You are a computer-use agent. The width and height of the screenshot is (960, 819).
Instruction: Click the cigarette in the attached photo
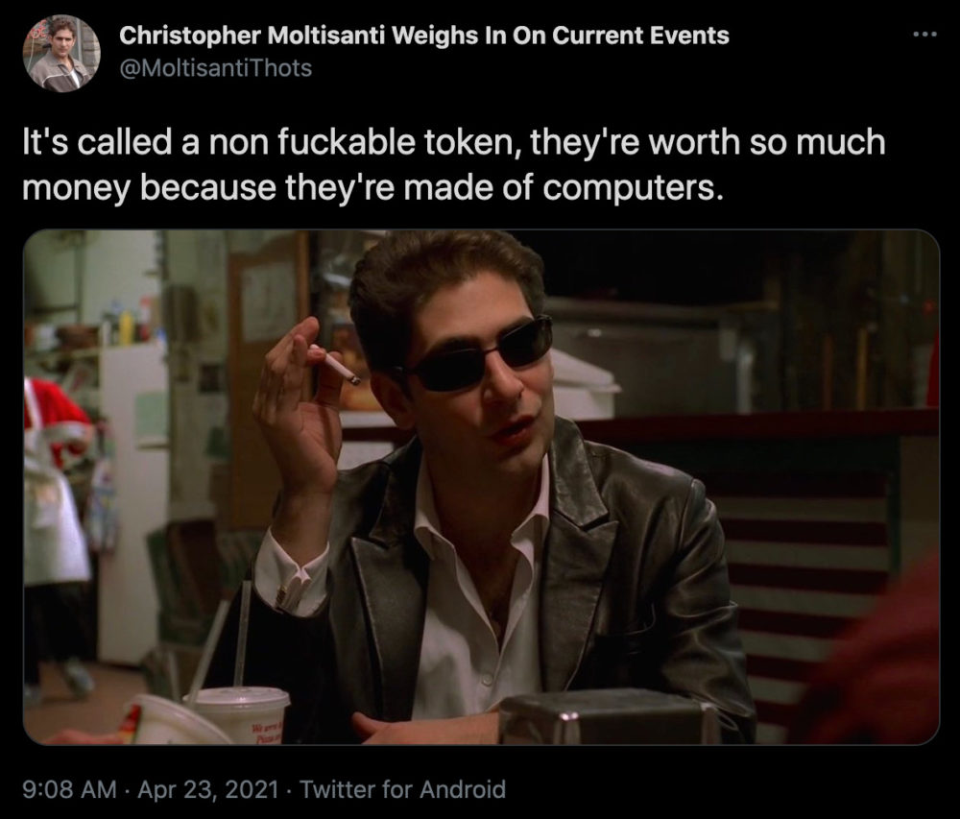pyautogui.click(x=335, y=364)
